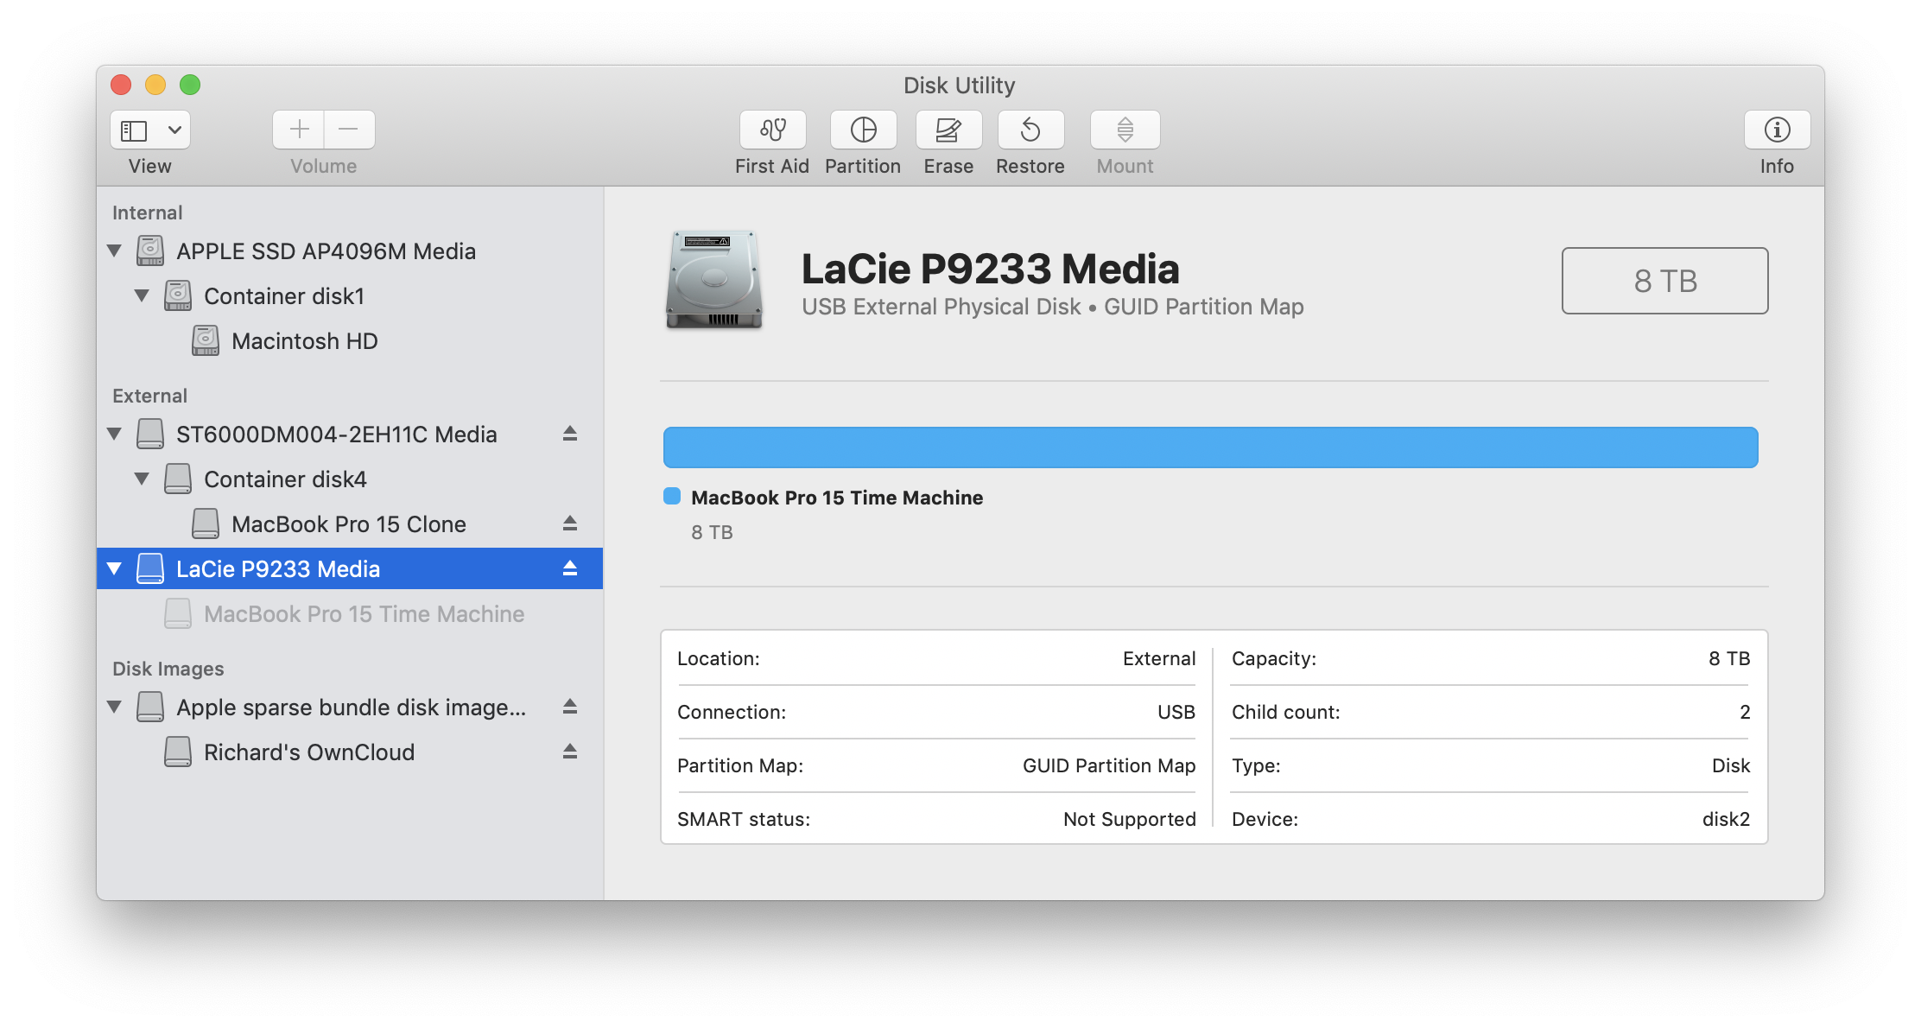Collapse APPLE SSD AP4096M Media tree
Screen dimensions: 1921x1028
pyautogui.click(x=114, y=251)
